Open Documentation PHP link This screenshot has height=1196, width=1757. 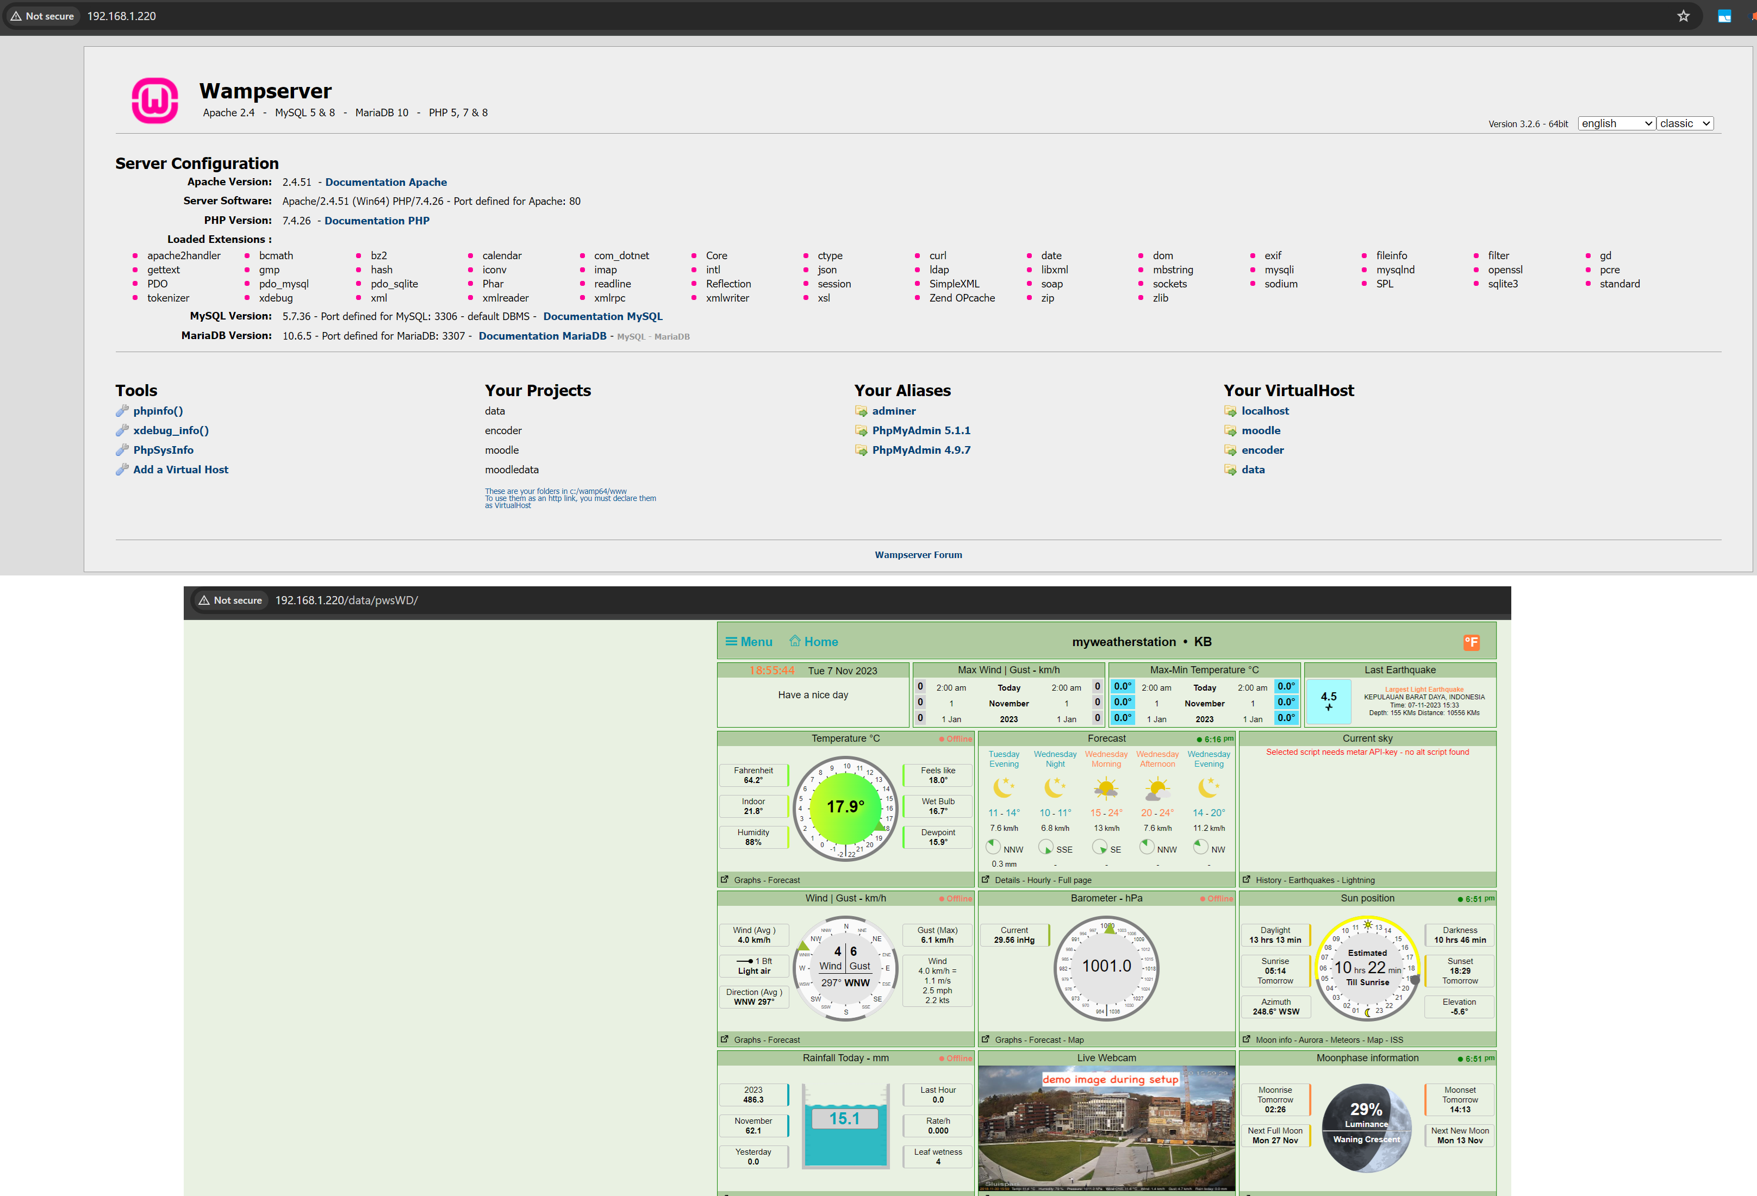377,221
